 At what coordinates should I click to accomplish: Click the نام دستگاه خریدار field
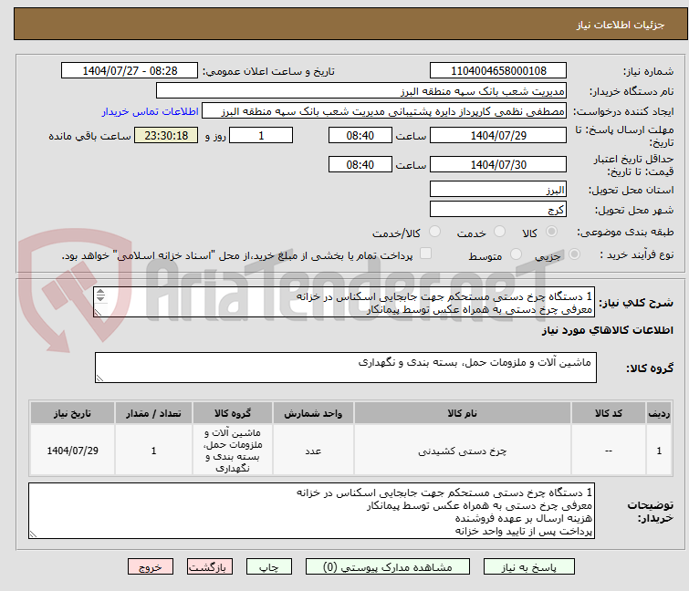point(361,91)
